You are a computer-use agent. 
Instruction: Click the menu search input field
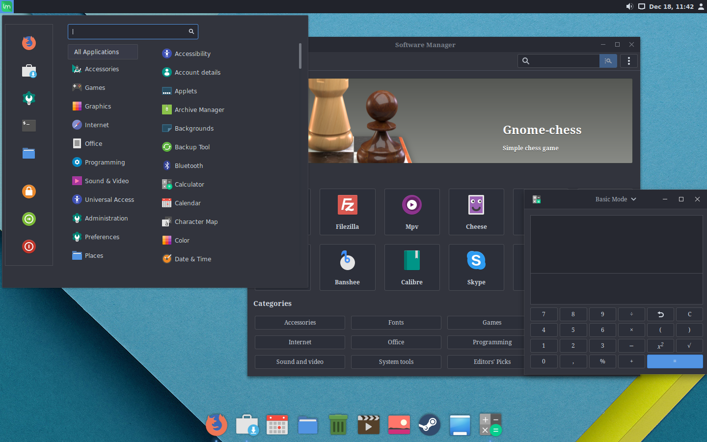133,31
